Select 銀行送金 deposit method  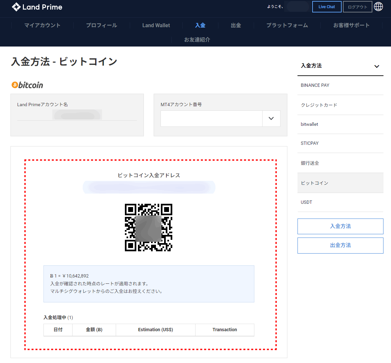[x=340, y=163]
